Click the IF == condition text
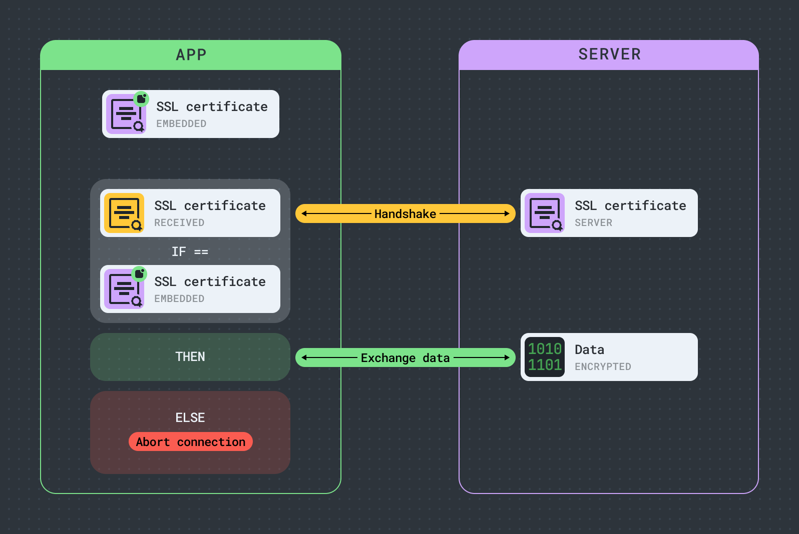 [x=190, y=251]
